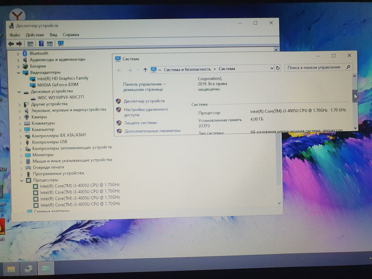Click the Камеры camera icon
Image resolution: width=372 pixels, height=279 pixels.
[x=27, y=117]
